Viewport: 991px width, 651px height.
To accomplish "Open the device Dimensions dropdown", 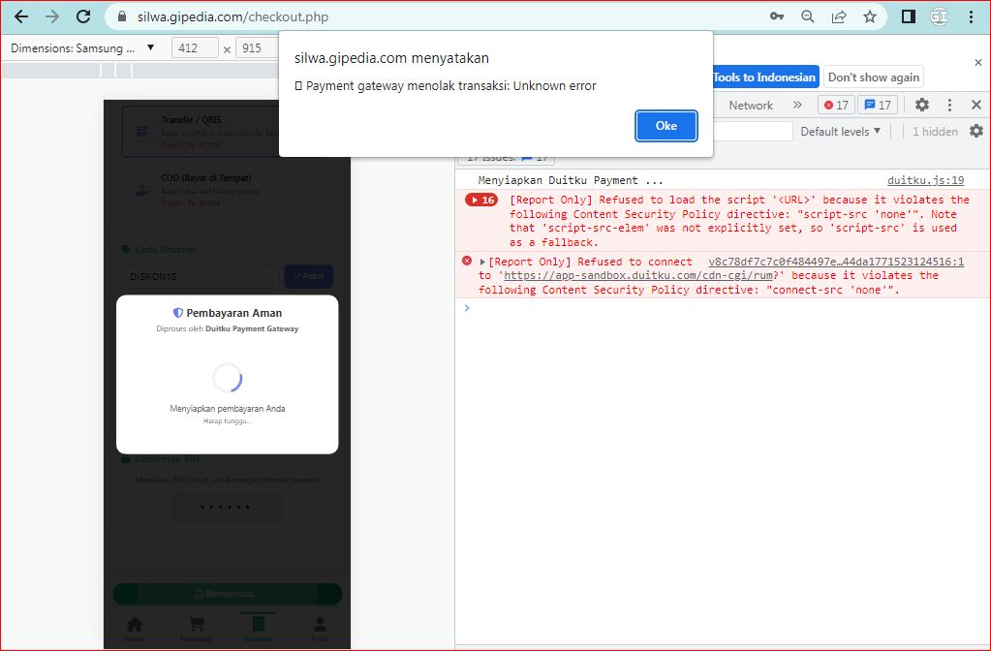I will pyautogui.click(x=82, y=48).
